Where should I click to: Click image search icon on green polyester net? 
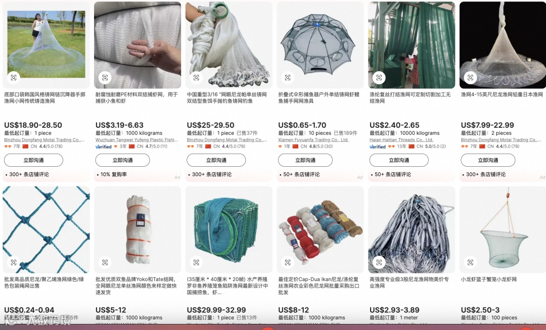379,77
